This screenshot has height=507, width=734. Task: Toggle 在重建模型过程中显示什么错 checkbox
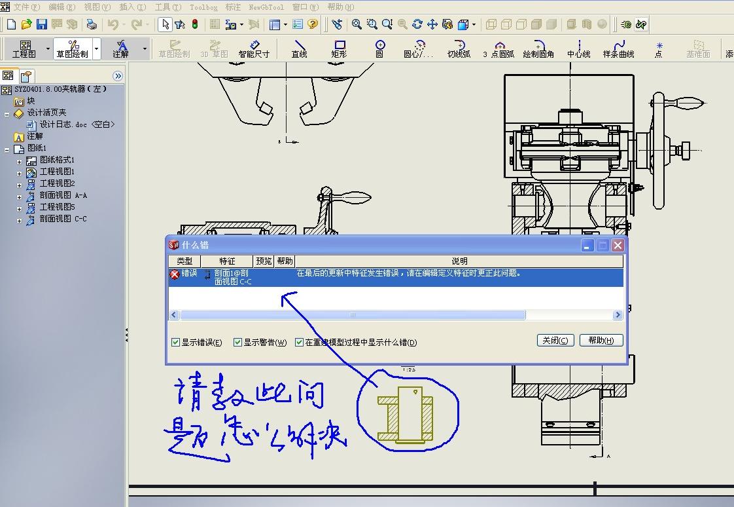[x=299, y=343]
